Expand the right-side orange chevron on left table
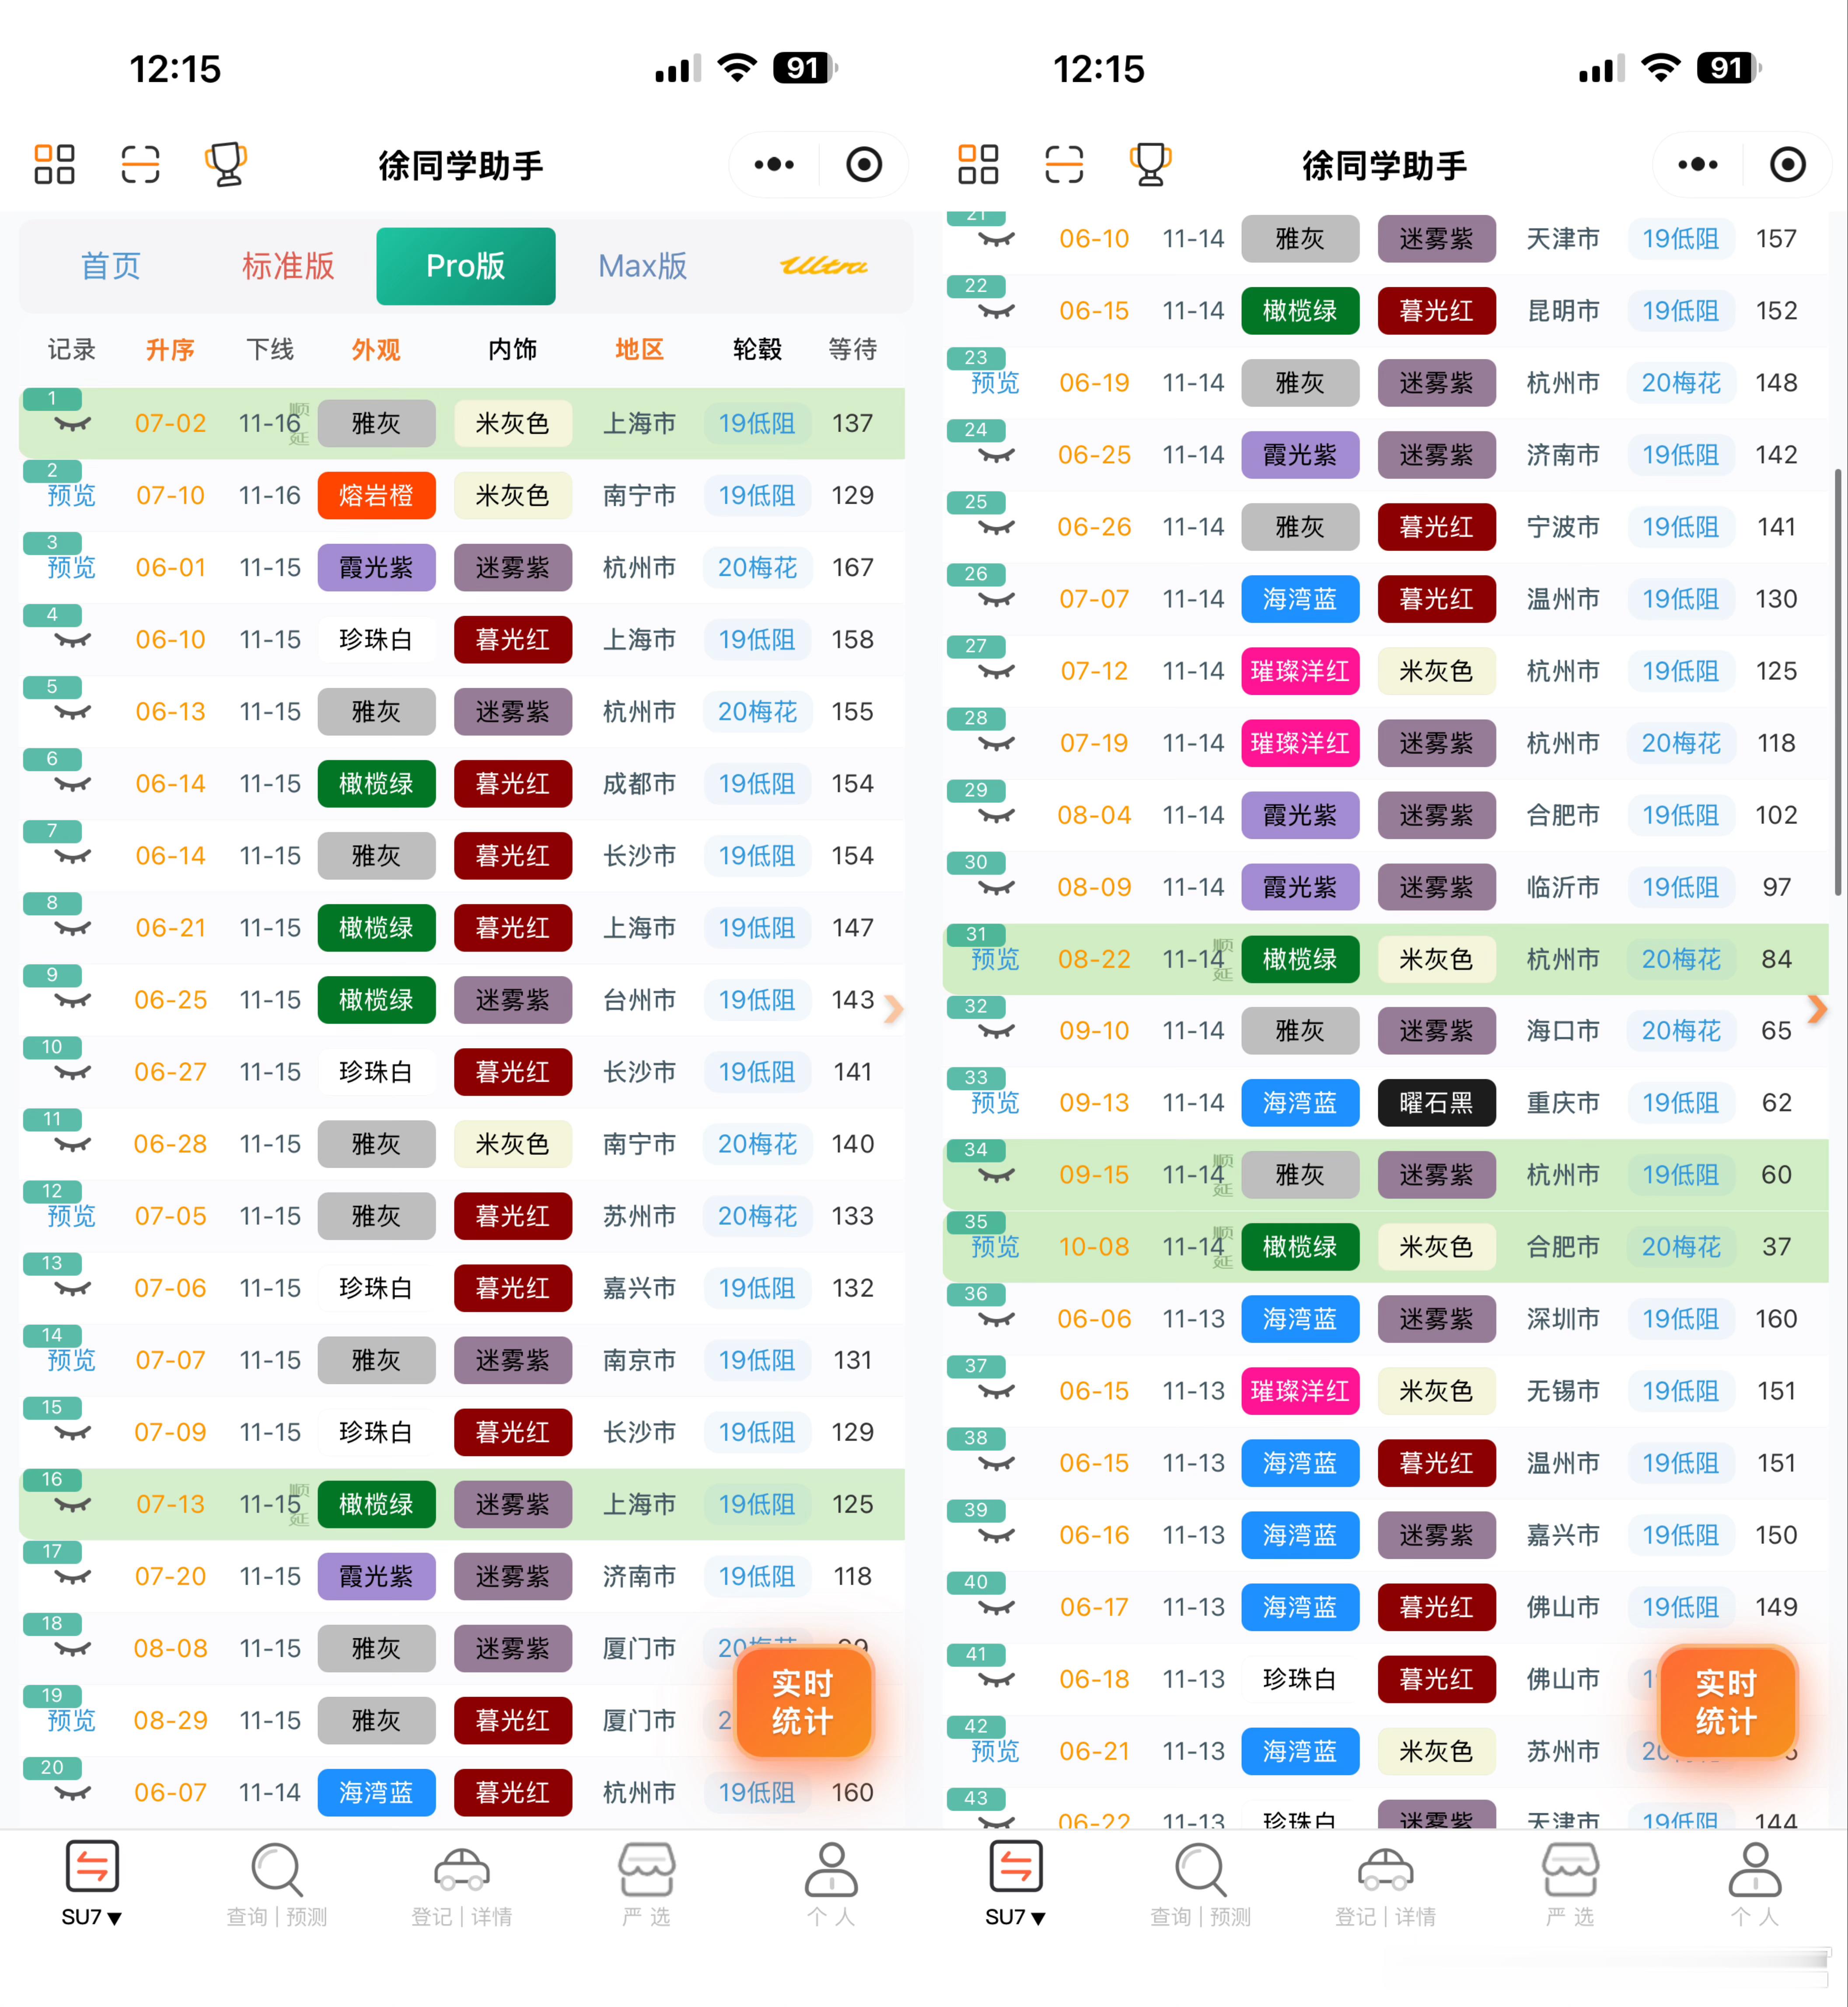This screenshot has width=1848, height=2007. 894,1010
